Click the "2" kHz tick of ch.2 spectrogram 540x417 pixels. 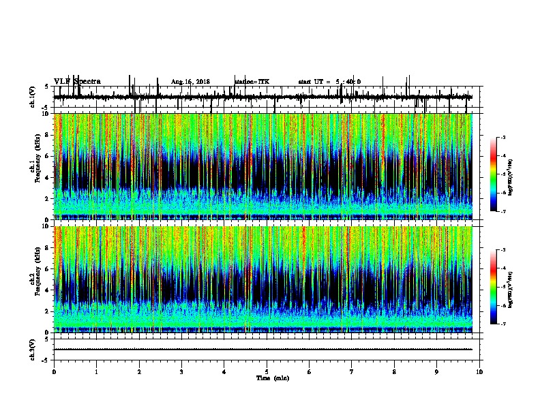click(48, 311)
